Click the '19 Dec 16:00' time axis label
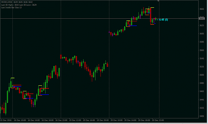The width and height of the screenshot is (208, 124). (89, 120)
